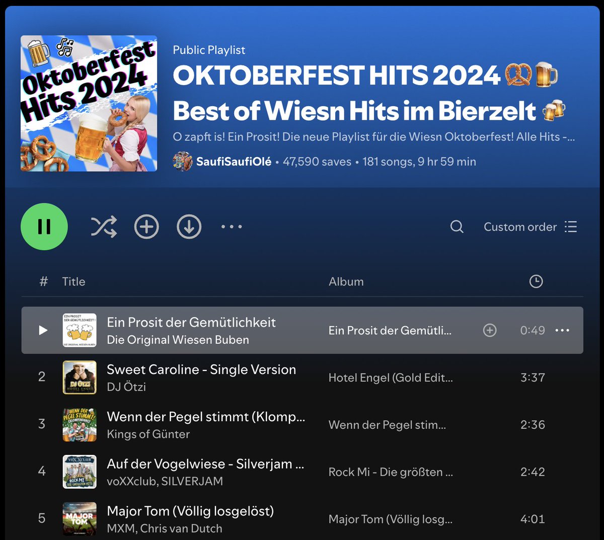Open album Major Tom (Völlig losg...

point(391,519)
